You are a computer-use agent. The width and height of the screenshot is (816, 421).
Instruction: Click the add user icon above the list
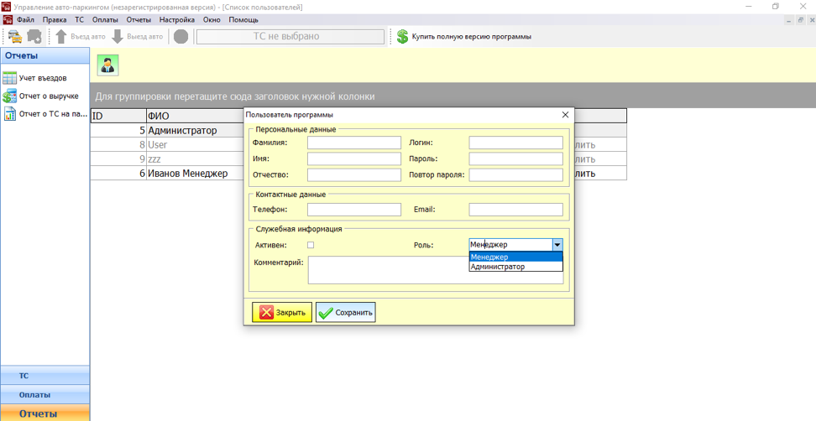click(x=107, y=65)
